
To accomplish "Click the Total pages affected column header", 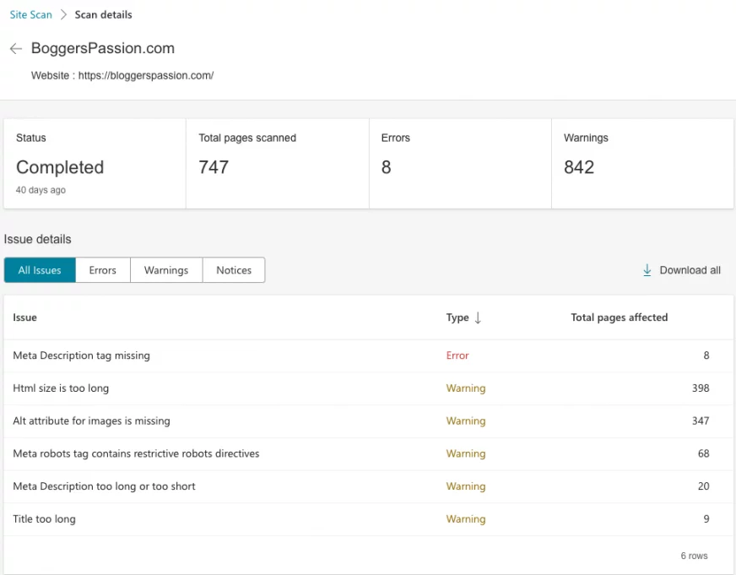I will [620, 317].
